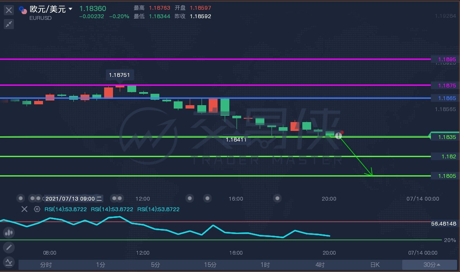Click the 1.18411 low price label
Image resolution: width=460 pixels, height=272 pixels.
(x=236, y=139)
